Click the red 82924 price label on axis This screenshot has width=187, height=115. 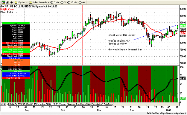(183, 33)
